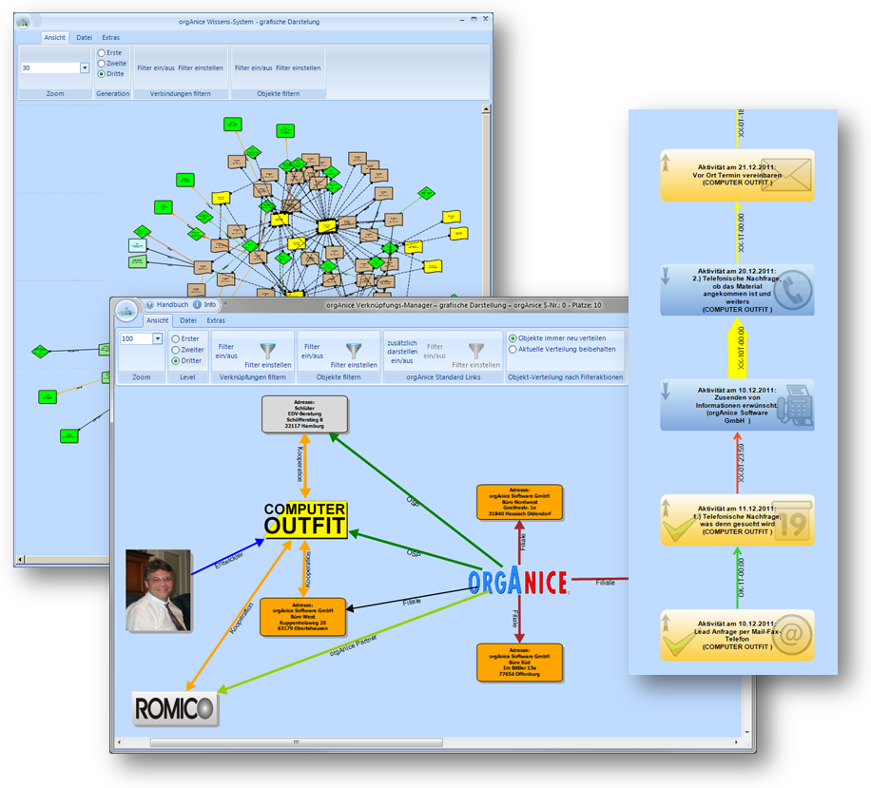
Task: Select the Büro Süd Offenburg address node
Action: 519,663
